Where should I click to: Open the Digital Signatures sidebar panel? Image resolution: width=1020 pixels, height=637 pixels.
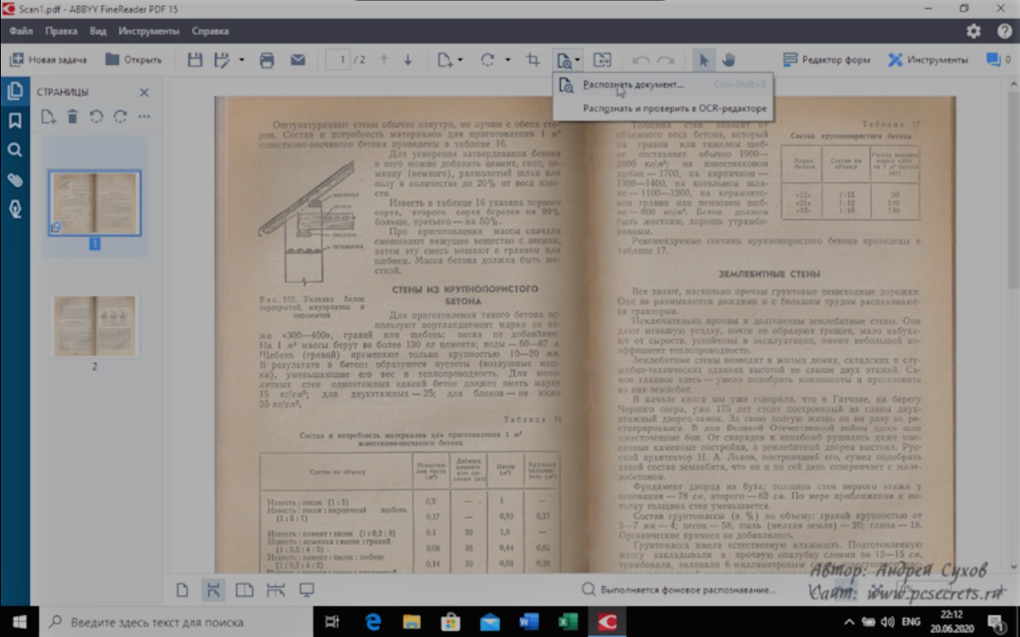click(x=14, y=209)
